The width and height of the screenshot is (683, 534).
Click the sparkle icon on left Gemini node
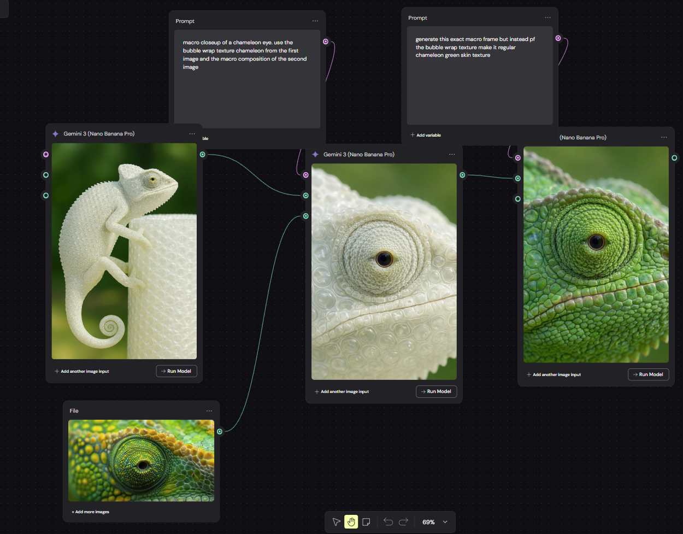pyautogui.click(x=55, y=134)
